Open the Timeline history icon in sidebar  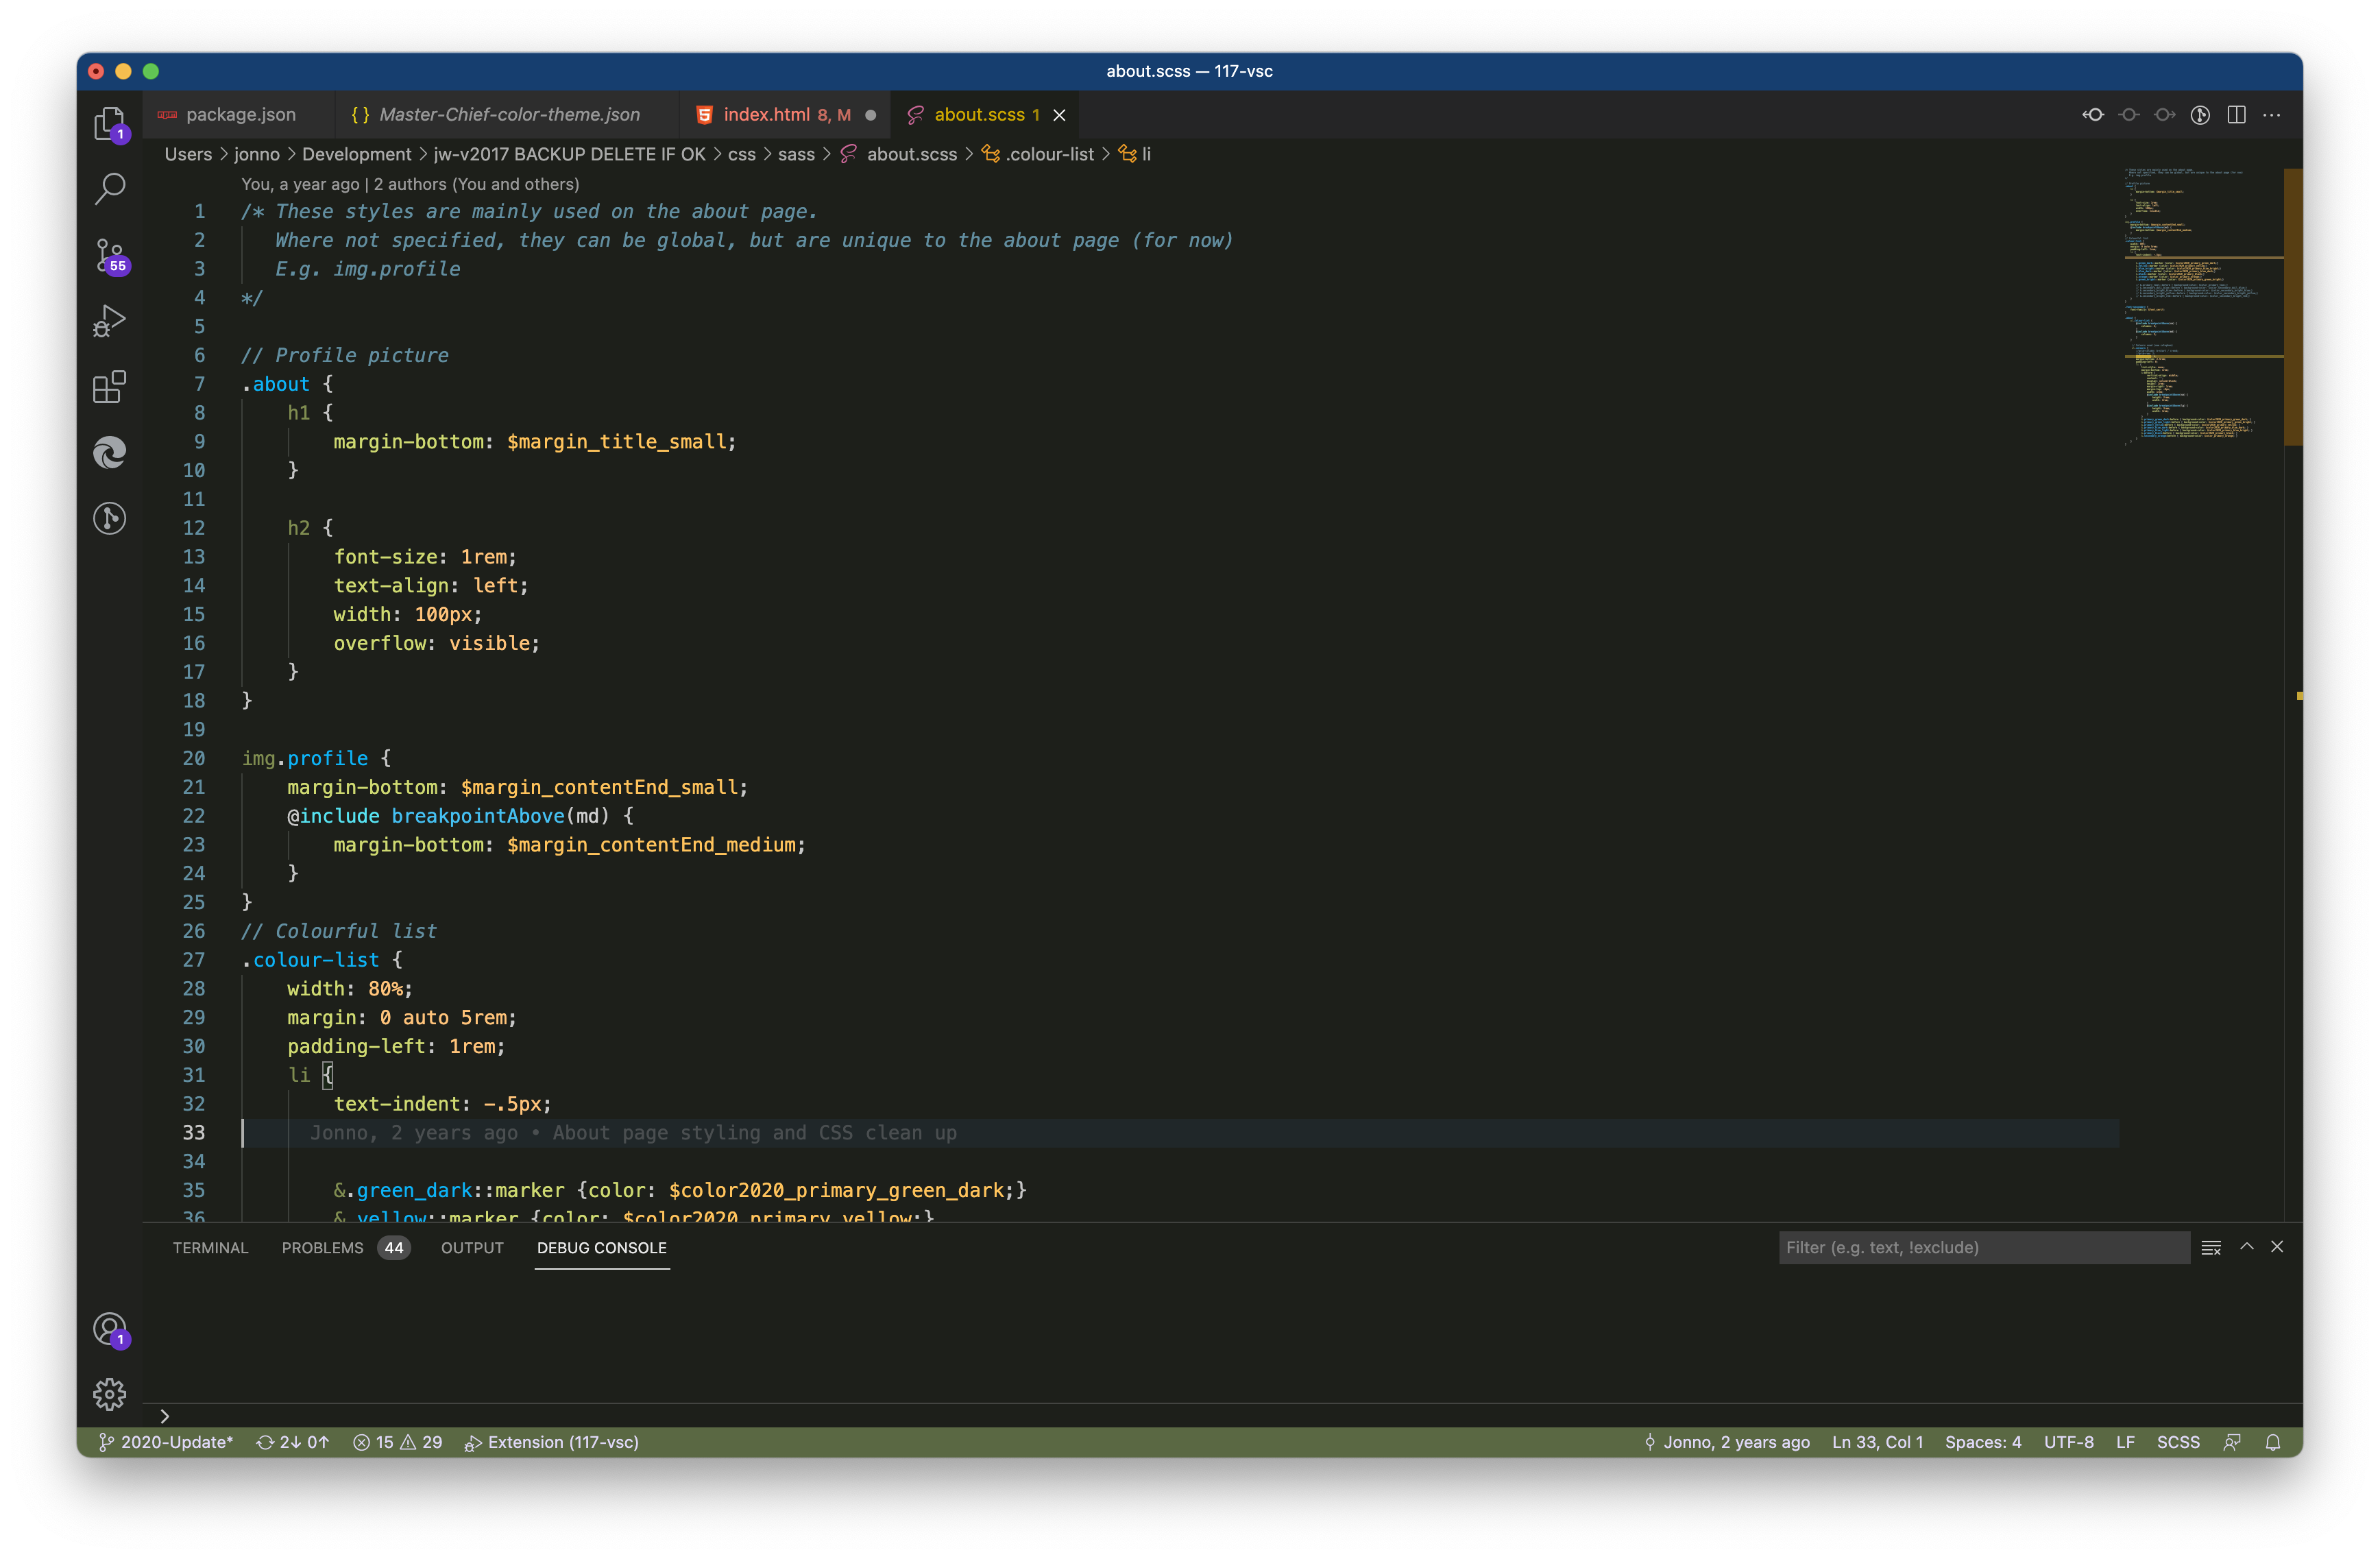(x=109, y=518)
